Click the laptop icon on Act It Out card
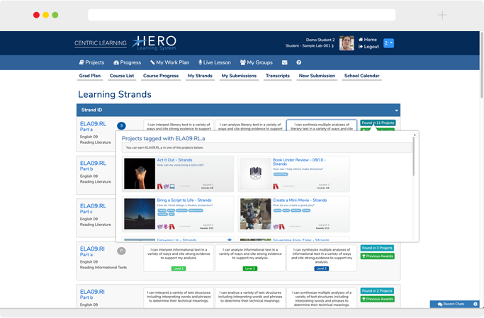Viewport: 484px width, 318px height. tap(172, 186)
